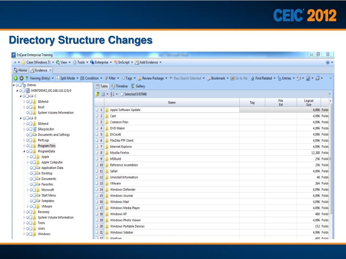Check the box for VMware row 13
The width and height of the screenshot is (346, 259).
coord(97,183)
